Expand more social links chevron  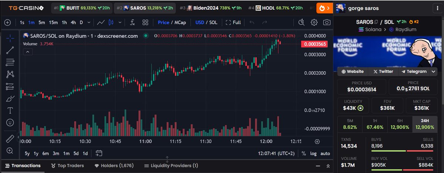(434, 72)
